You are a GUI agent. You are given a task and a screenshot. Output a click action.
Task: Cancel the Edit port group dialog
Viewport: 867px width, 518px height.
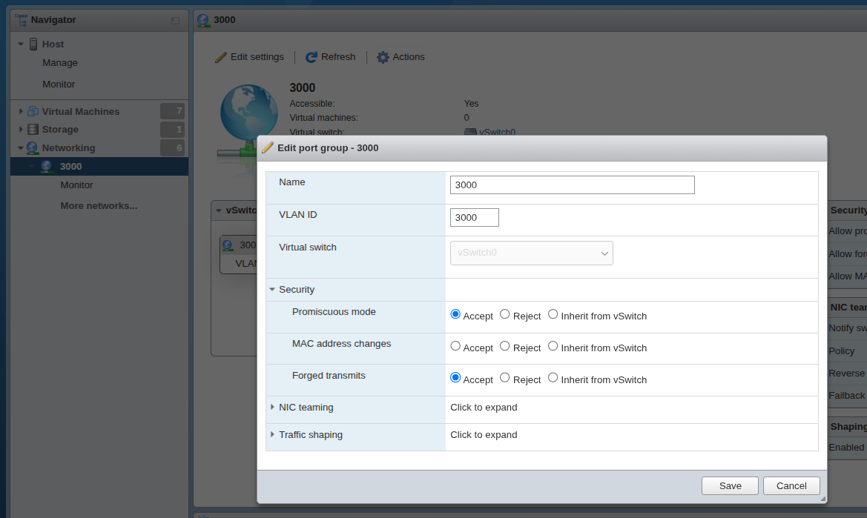coord(791,486)
